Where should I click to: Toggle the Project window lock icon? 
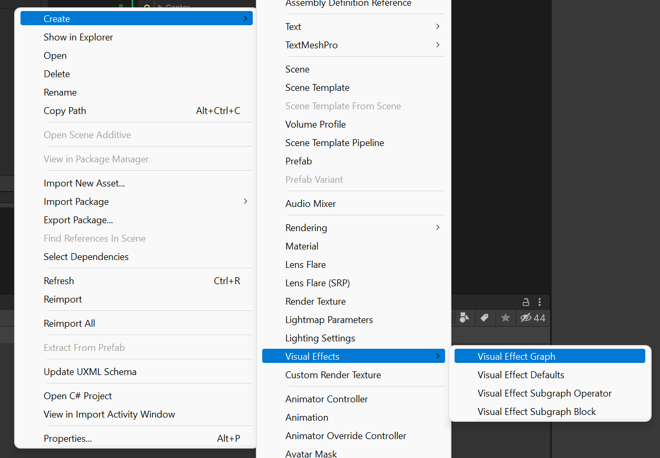525,302
